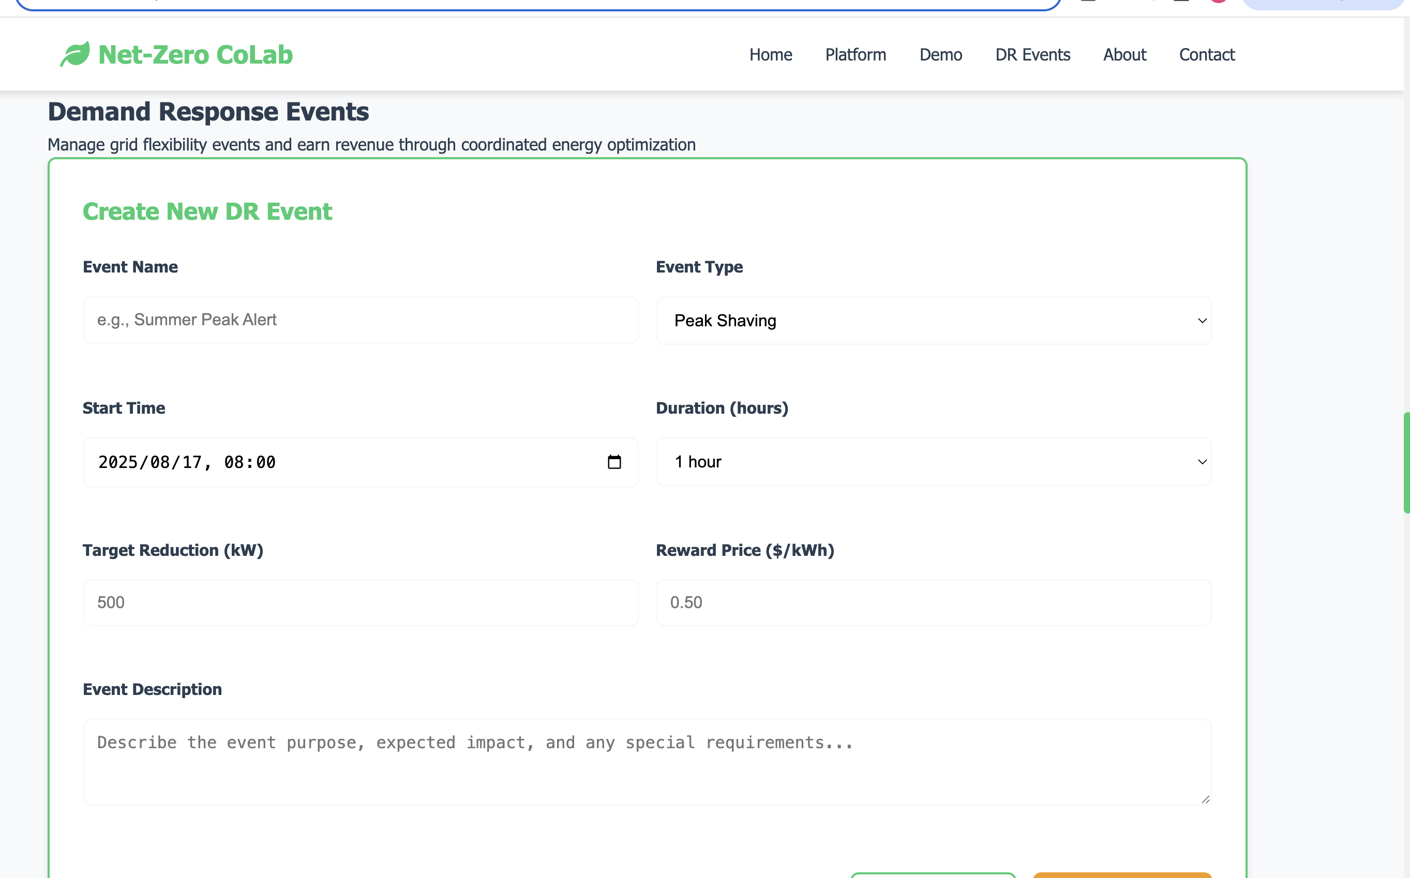Click into the Target Reduction kW field
Viewport: 1410px width, 878px height.
(x=360, y=603)
